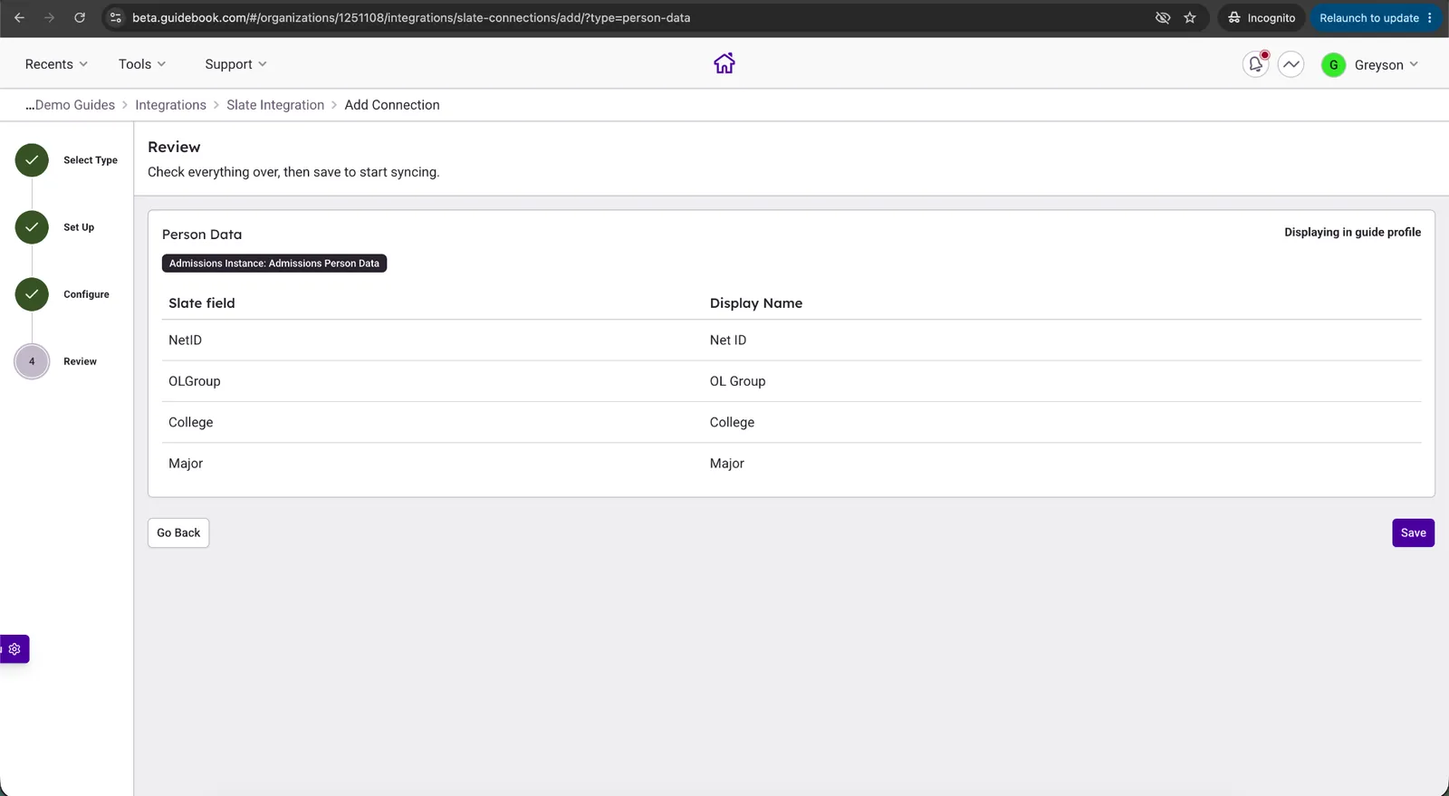Click the College slate field cell
This screenshot has height=796, width=1449.
coord(191,422)
